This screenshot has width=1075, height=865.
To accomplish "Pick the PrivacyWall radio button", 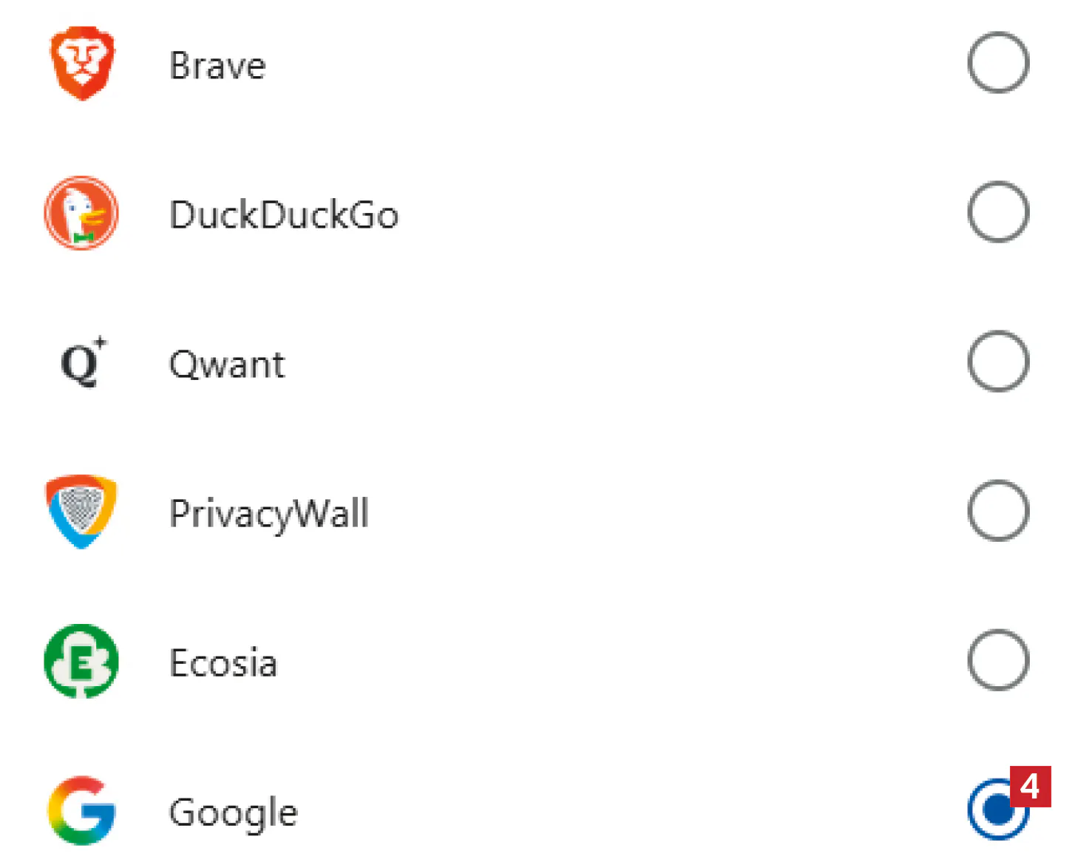I will point(997,511).
